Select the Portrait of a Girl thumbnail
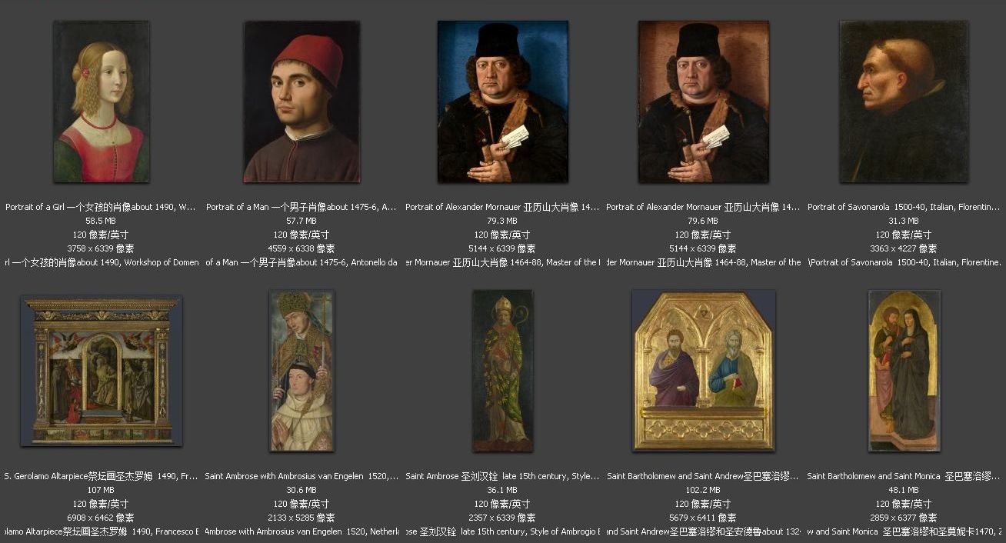This screenshot has width=1006, height=543. point(102,102)
